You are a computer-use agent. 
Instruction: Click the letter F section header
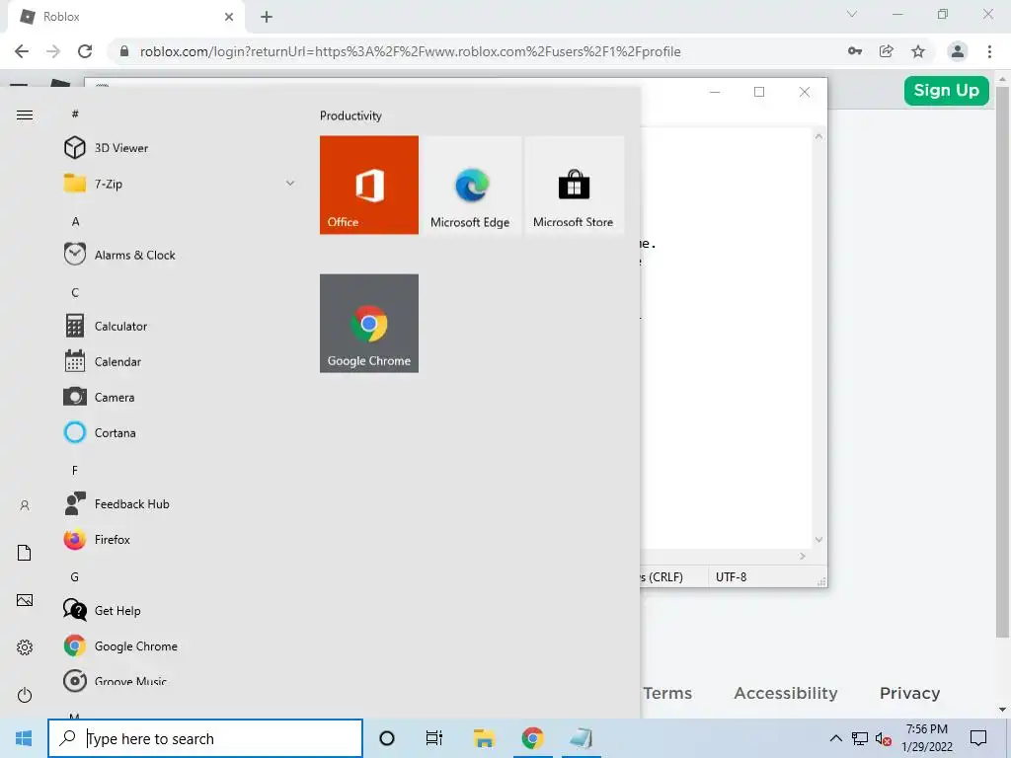[x=75, y=470]
